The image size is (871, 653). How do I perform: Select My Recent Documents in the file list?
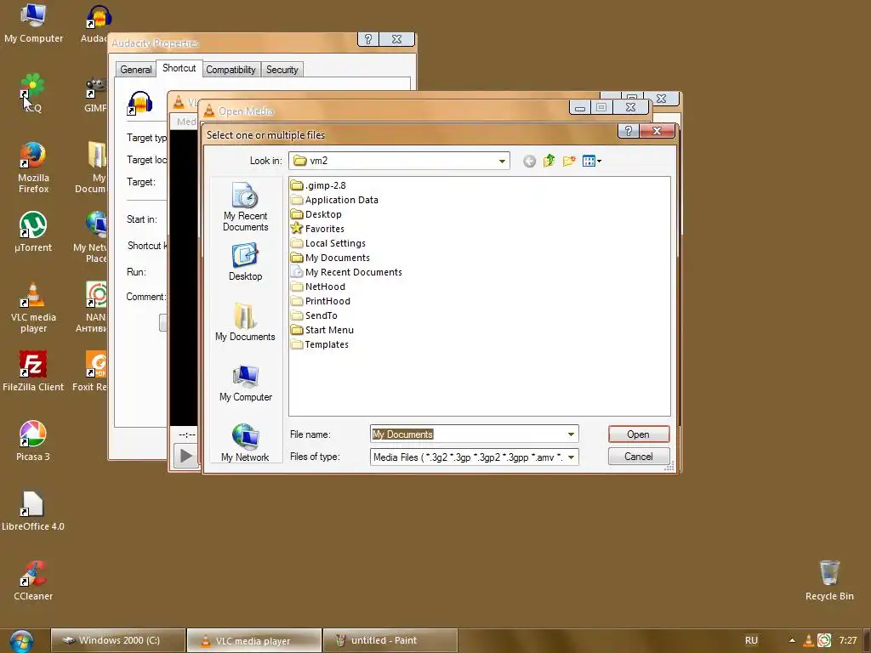point(347,272)
